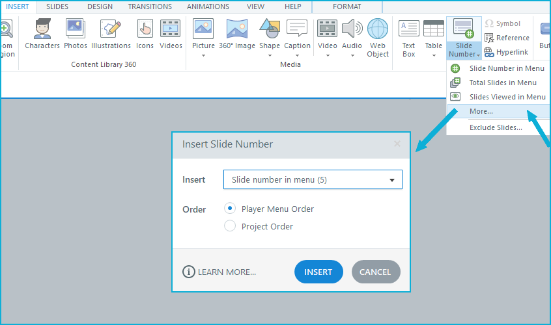Insert a Video from the Media group

click(327, 34)
